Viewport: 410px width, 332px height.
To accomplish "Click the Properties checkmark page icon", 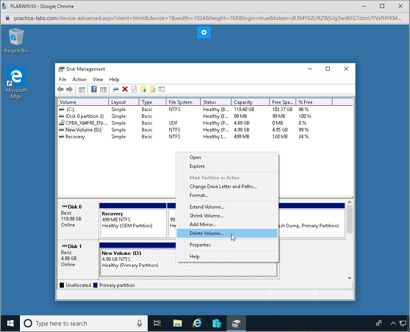I will pyautogui.click(x=134, y=89).
